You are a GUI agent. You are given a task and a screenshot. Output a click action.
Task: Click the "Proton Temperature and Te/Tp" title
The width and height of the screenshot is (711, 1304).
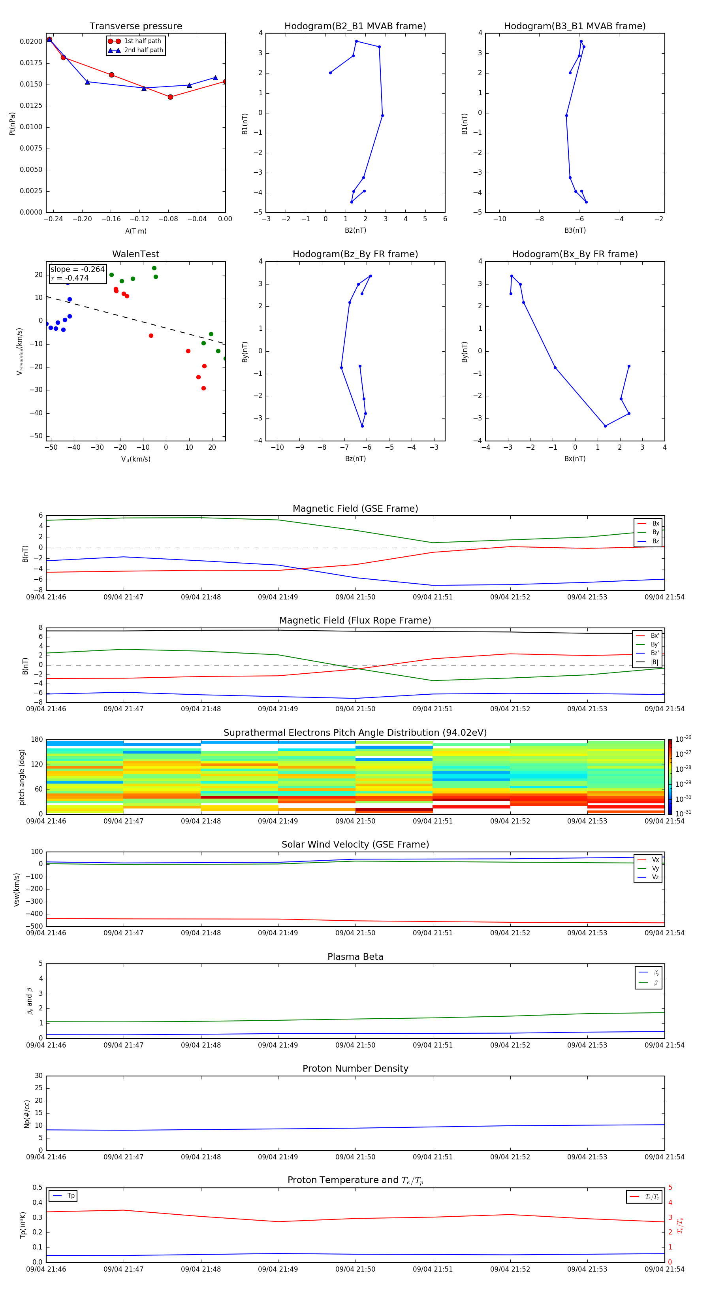(355, 1180)
